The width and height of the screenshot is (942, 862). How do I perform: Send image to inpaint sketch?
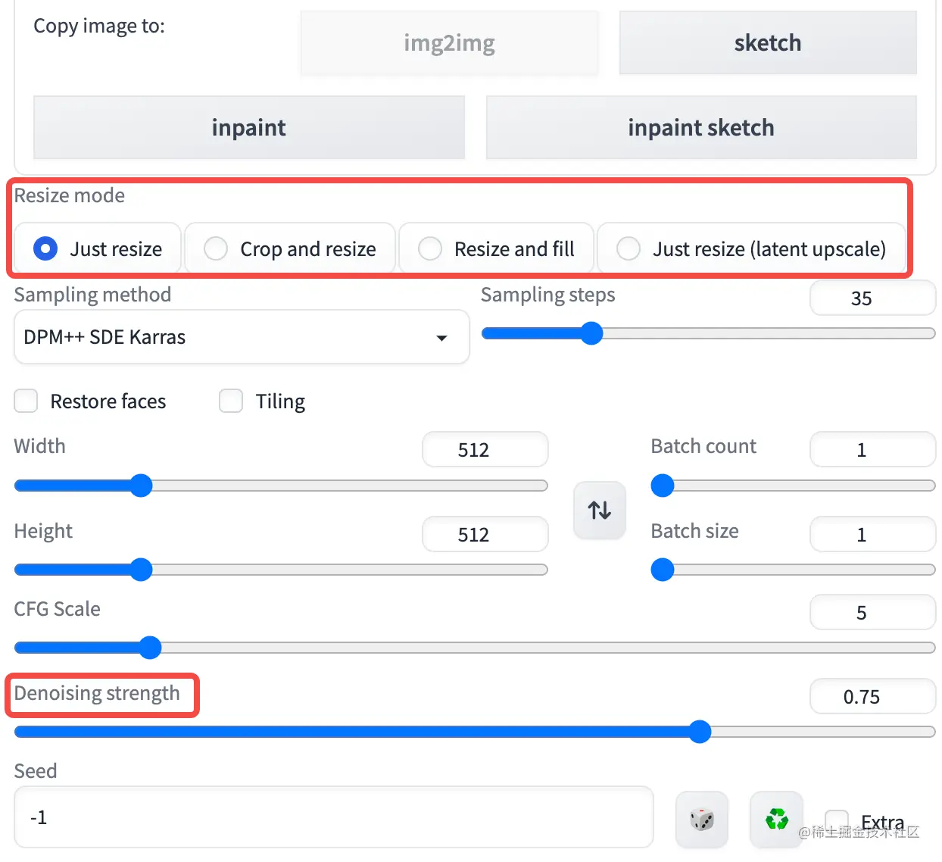700,127
